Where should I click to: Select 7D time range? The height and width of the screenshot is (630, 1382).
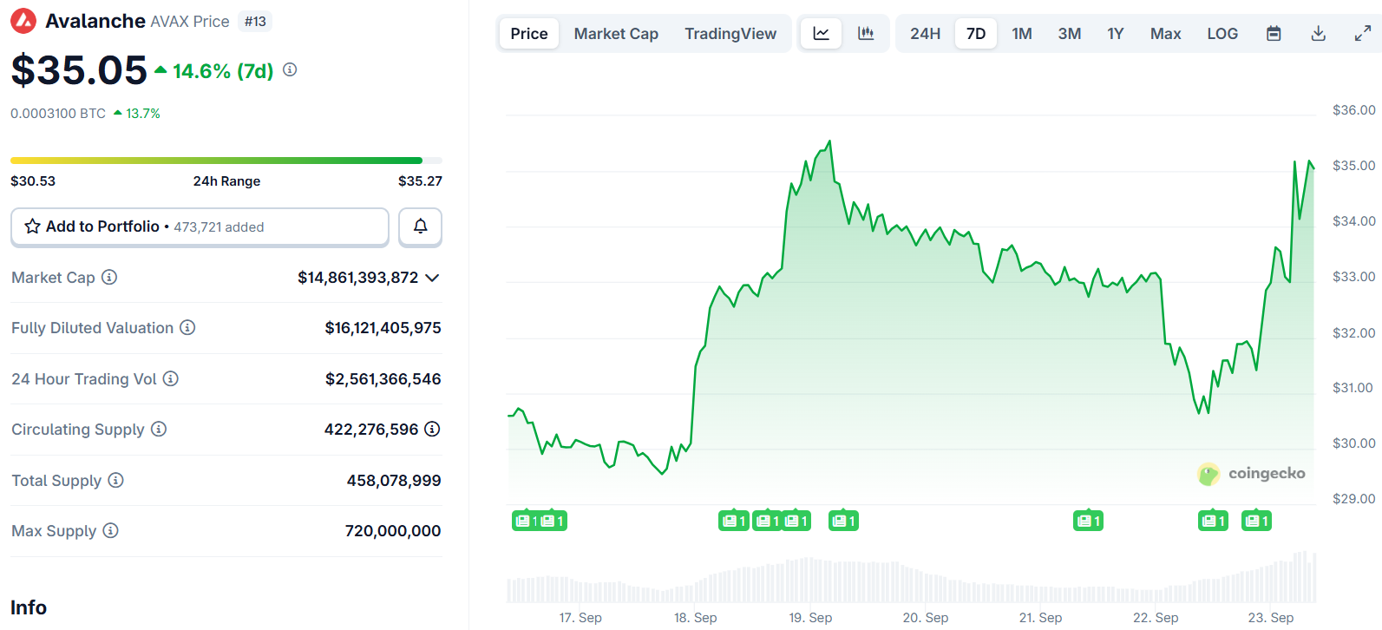[x=976, y=34]
